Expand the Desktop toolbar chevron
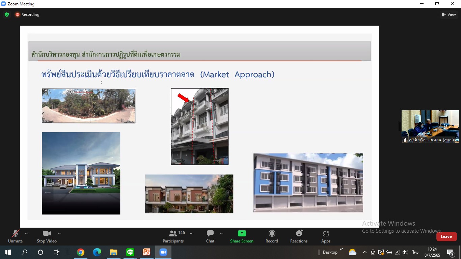Viewport: 461px width, 259px height. click(341, 249)
